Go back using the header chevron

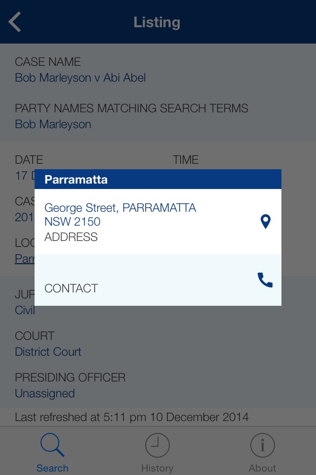[15, 22]
